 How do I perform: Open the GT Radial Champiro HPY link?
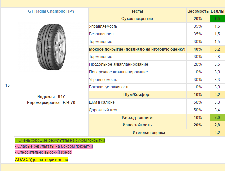pos(51,11)
